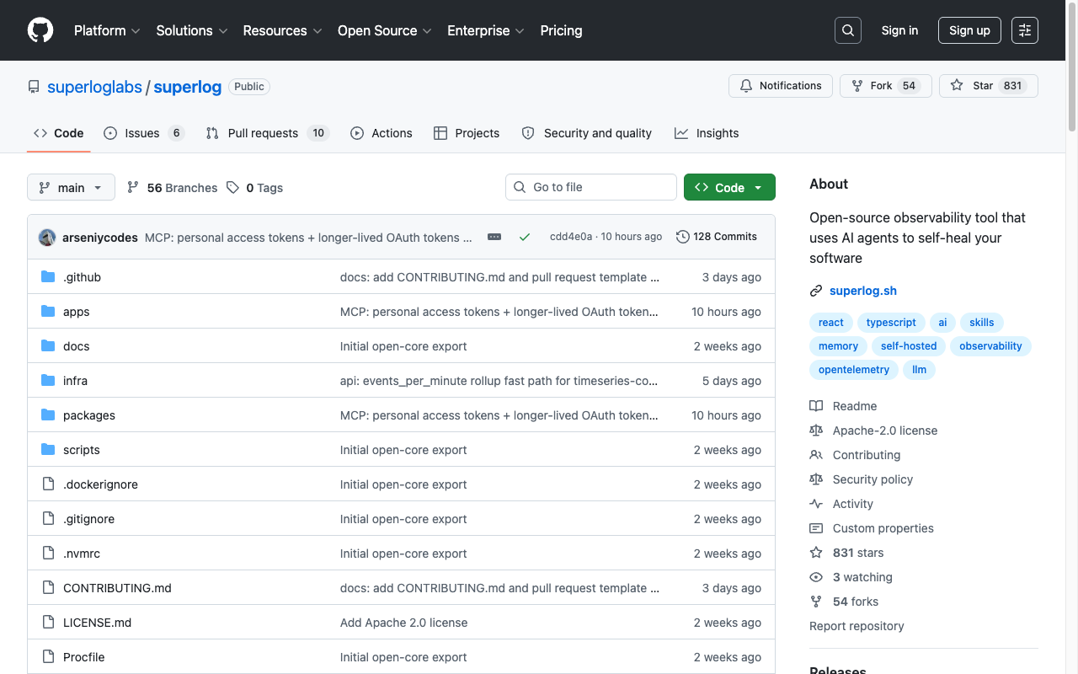The width and height of the screenshot is (1078, 674).
Task: Open Security and quality tab
Action: click(x=587, y=133)
